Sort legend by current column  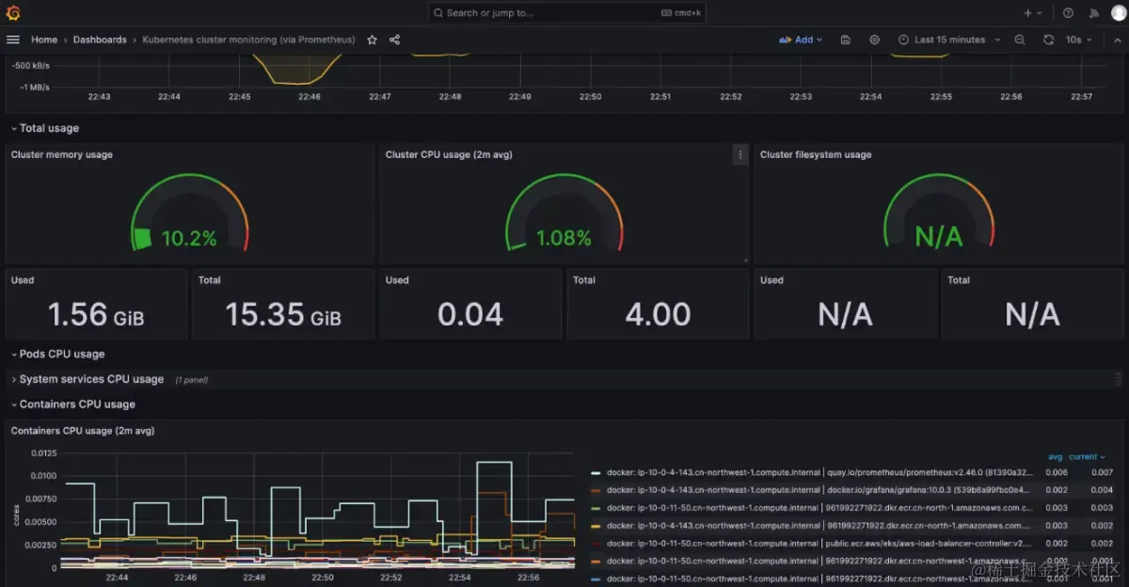point(1086,457)
